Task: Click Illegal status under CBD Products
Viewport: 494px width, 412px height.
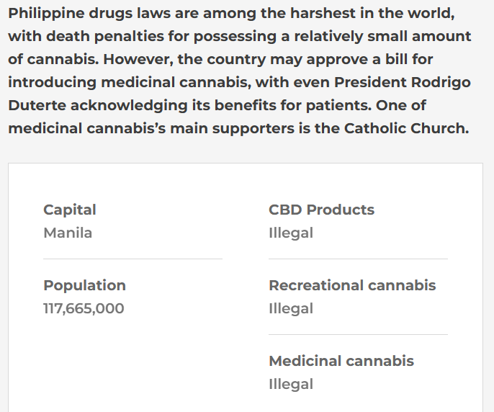Action: click(x=291, y=233)
